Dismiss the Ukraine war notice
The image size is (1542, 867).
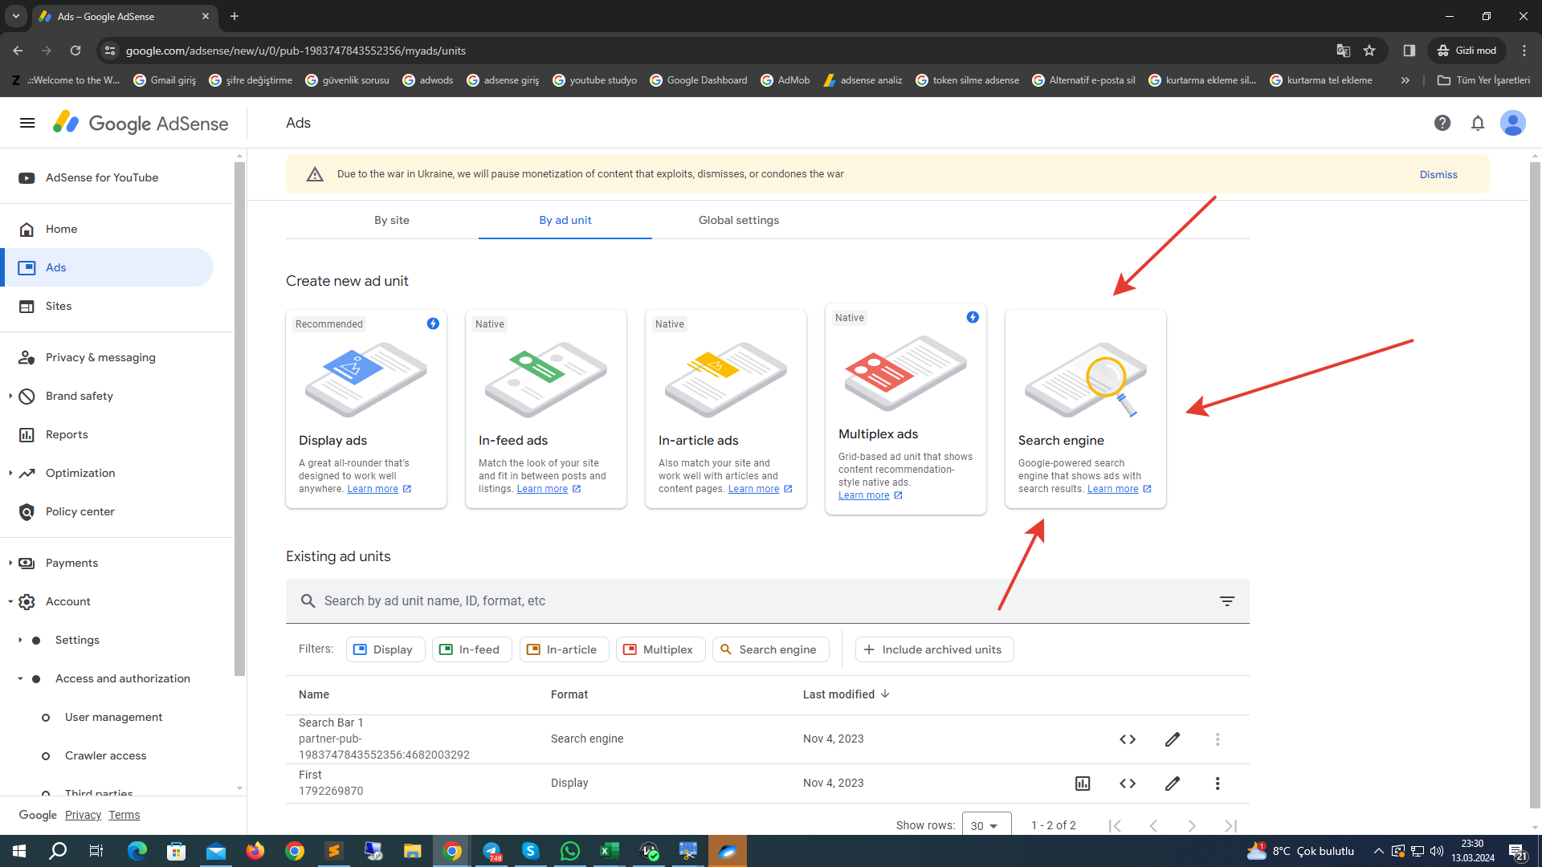(x=1438, y=174)
